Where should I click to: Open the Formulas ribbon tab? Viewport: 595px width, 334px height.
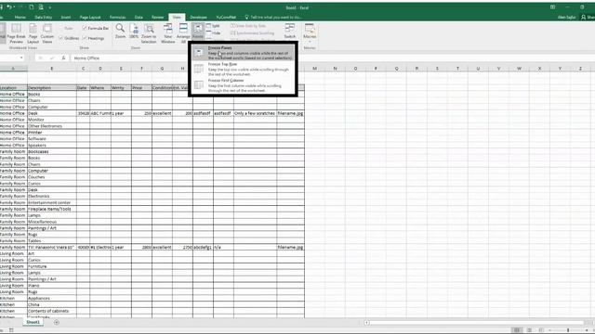click(x=118, y=17)
